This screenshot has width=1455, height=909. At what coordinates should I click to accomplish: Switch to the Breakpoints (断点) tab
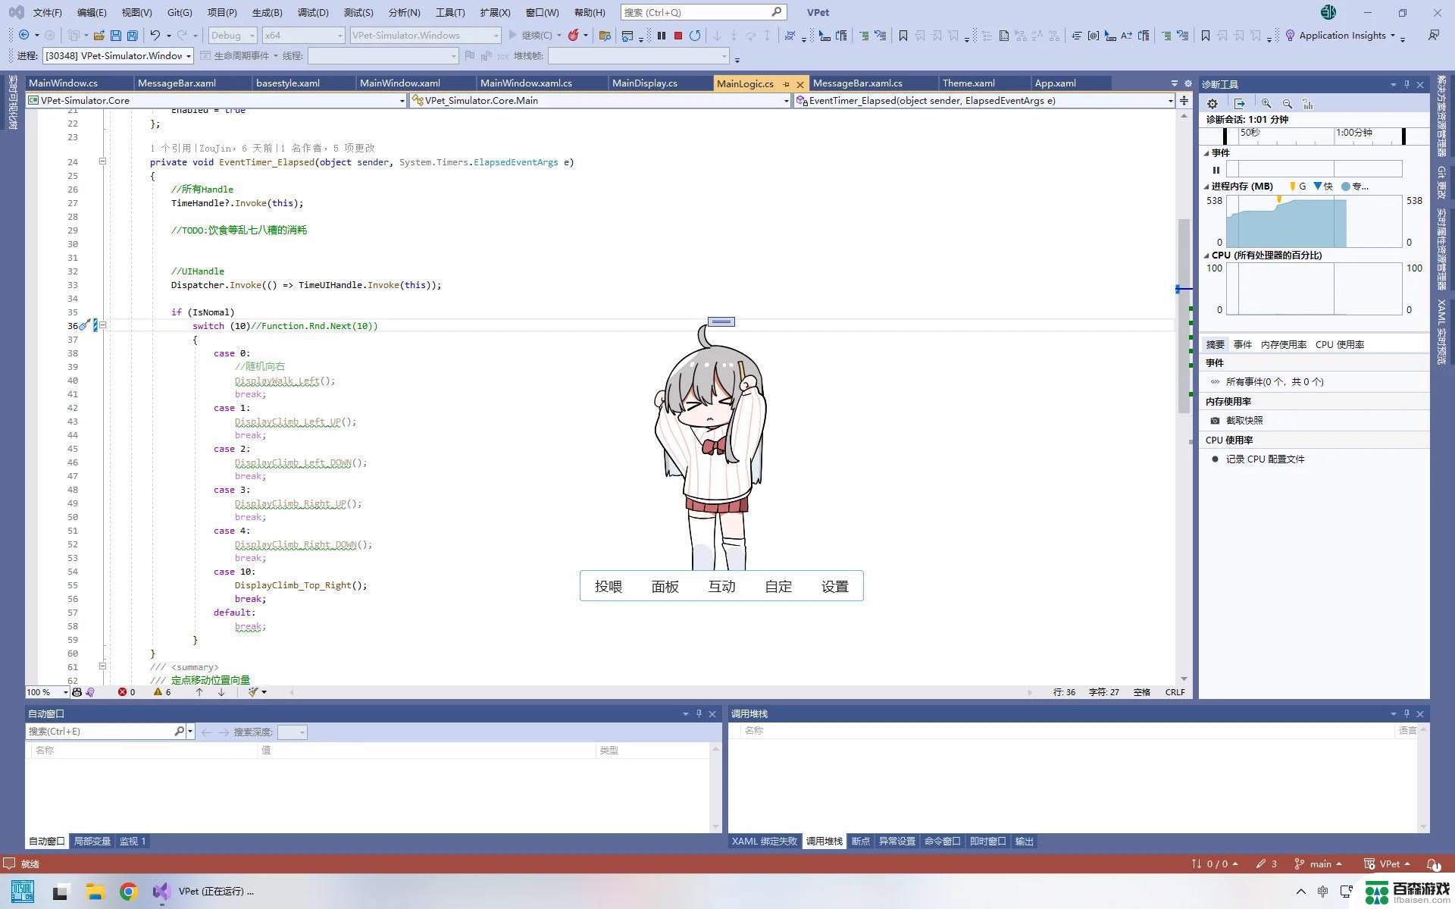[860, 842]
